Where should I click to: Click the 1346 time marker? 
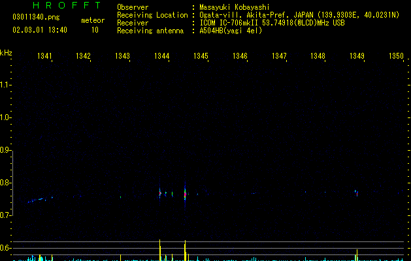(x=240, y=55)
